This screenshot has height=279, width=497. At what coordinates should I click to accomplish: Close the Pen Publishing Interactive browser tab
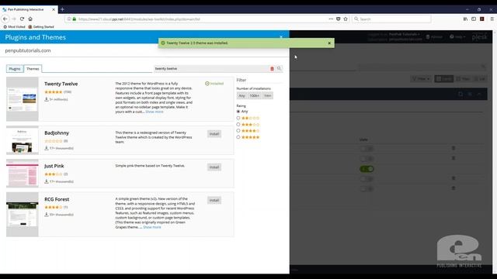pos(54,9)
